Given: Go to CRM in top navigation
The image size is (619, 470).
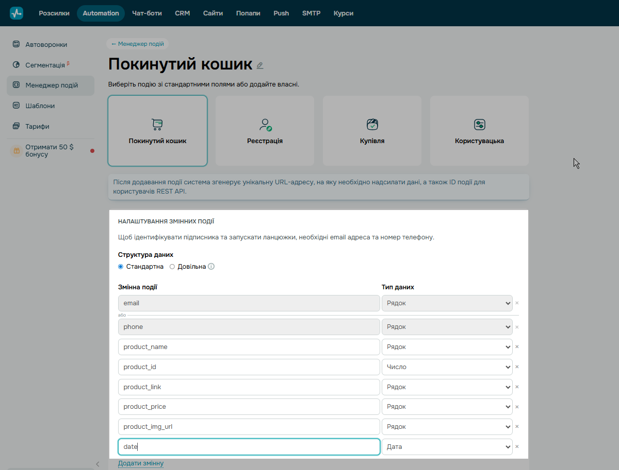Looking at the screenshot, I should [x=183, y=13].
